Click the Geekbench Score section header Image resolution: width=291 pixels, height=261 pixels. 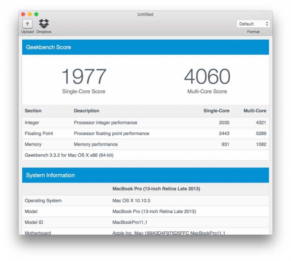coord(145,47)
